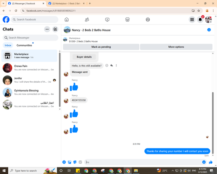This screenshot has height=174, width=217.
Task: Open account profile picture menu
Action: (208, 20)
